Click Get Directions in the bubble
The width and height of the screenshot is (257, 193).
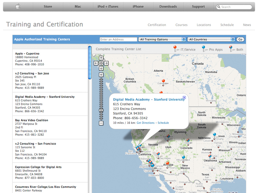146,123
